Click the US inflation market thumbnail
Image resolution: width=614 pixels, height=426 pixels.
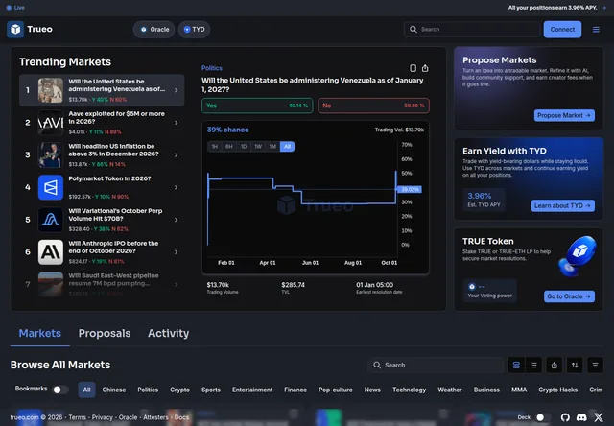point(51,155)
